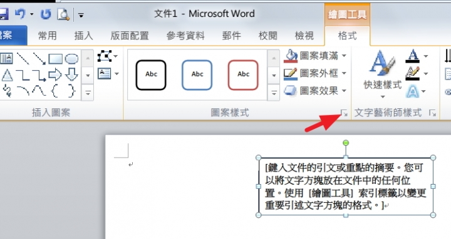Screen dimensions: 451x239
Task: Switch to the 插入 ribbon tab
Action: click(x=84, y=36)
